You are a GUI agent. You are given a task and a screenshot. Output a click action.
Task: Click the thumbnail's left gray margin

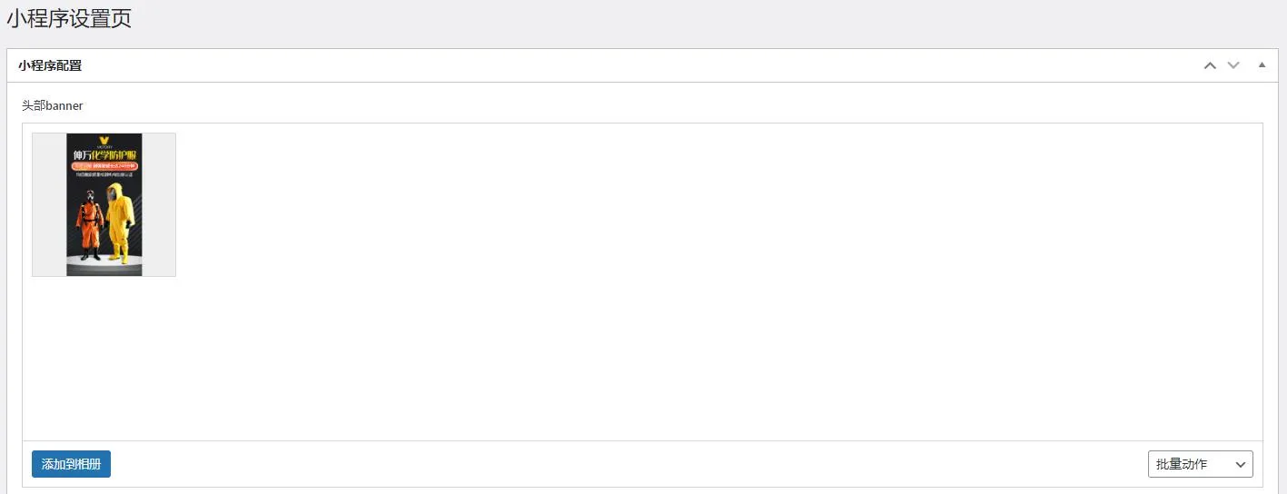point(49,204)
